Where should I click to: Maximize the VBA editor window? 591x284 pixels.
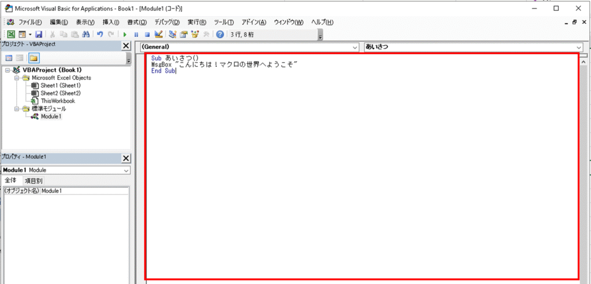pyautogui.click(x=556, y=8)
